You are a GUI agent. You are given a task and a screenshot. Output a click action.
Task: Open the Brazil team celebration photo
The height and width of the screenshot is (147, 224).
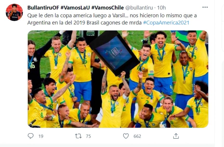[118, 79]
